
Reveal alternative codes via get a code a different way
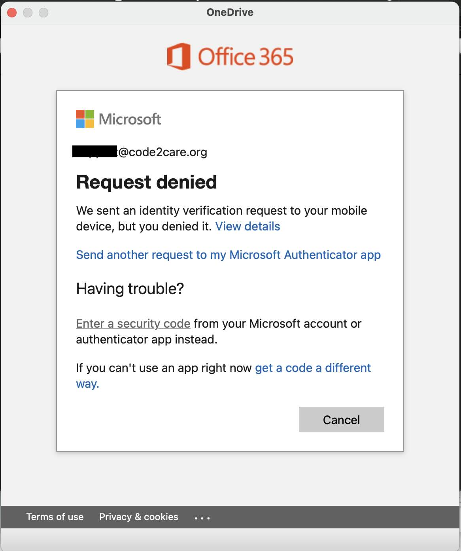pyautogui.click(x=312, y=368)
